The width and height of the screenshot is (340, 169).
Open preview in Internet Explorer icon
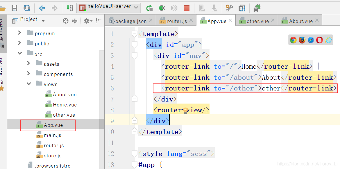[328, 40]
